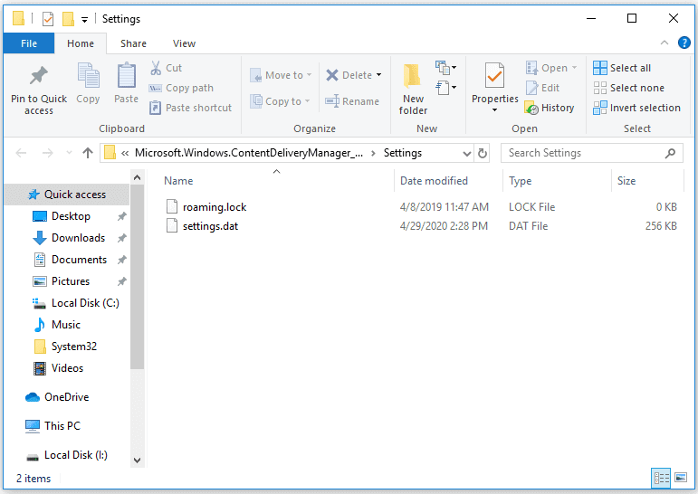
Task: Switch to large icons view
Action: click(x=681, y=478)
